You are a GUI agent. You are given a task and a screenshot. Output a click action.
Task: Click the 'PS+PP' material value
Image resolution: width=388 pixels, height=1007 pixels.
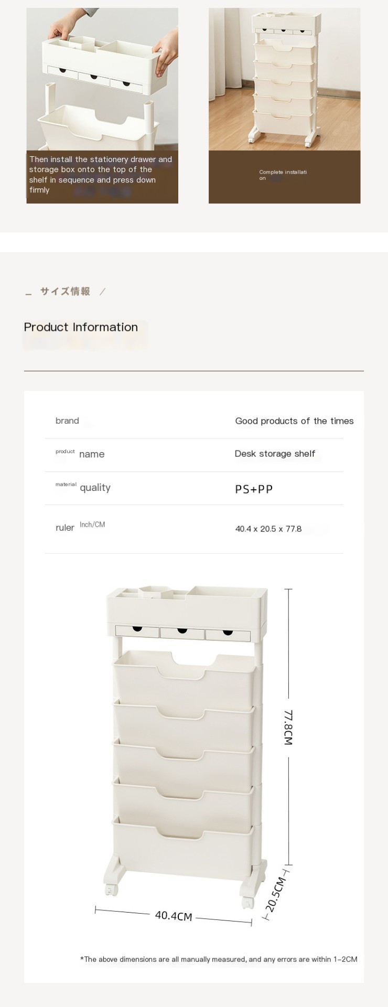[x=254, y=489]
